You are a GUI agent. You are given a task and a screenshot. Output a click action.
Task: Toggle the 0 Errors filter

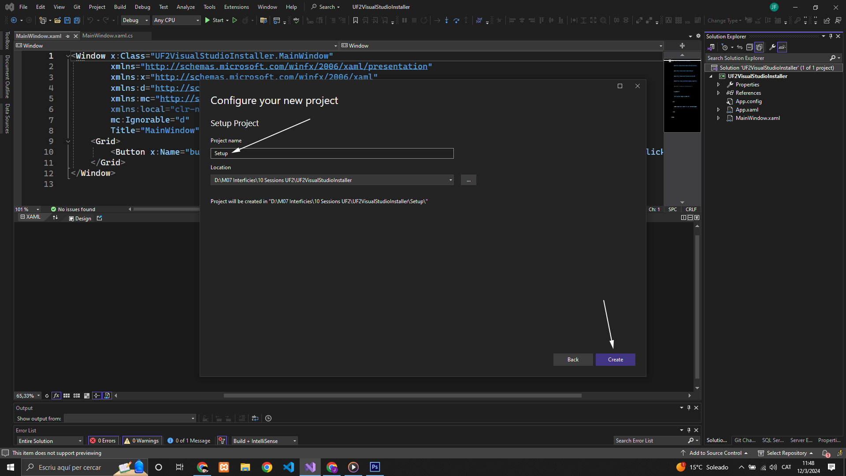click(103, 441)
